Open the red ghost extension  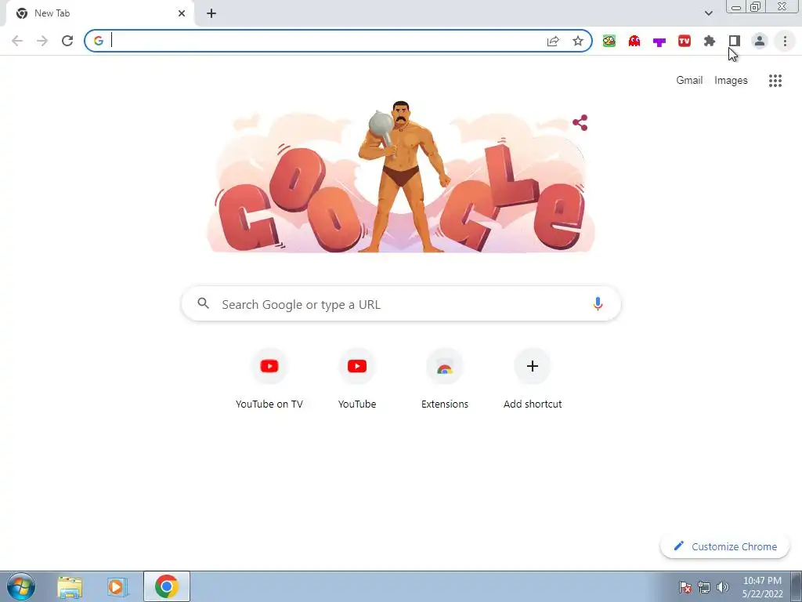click(634, 41)
